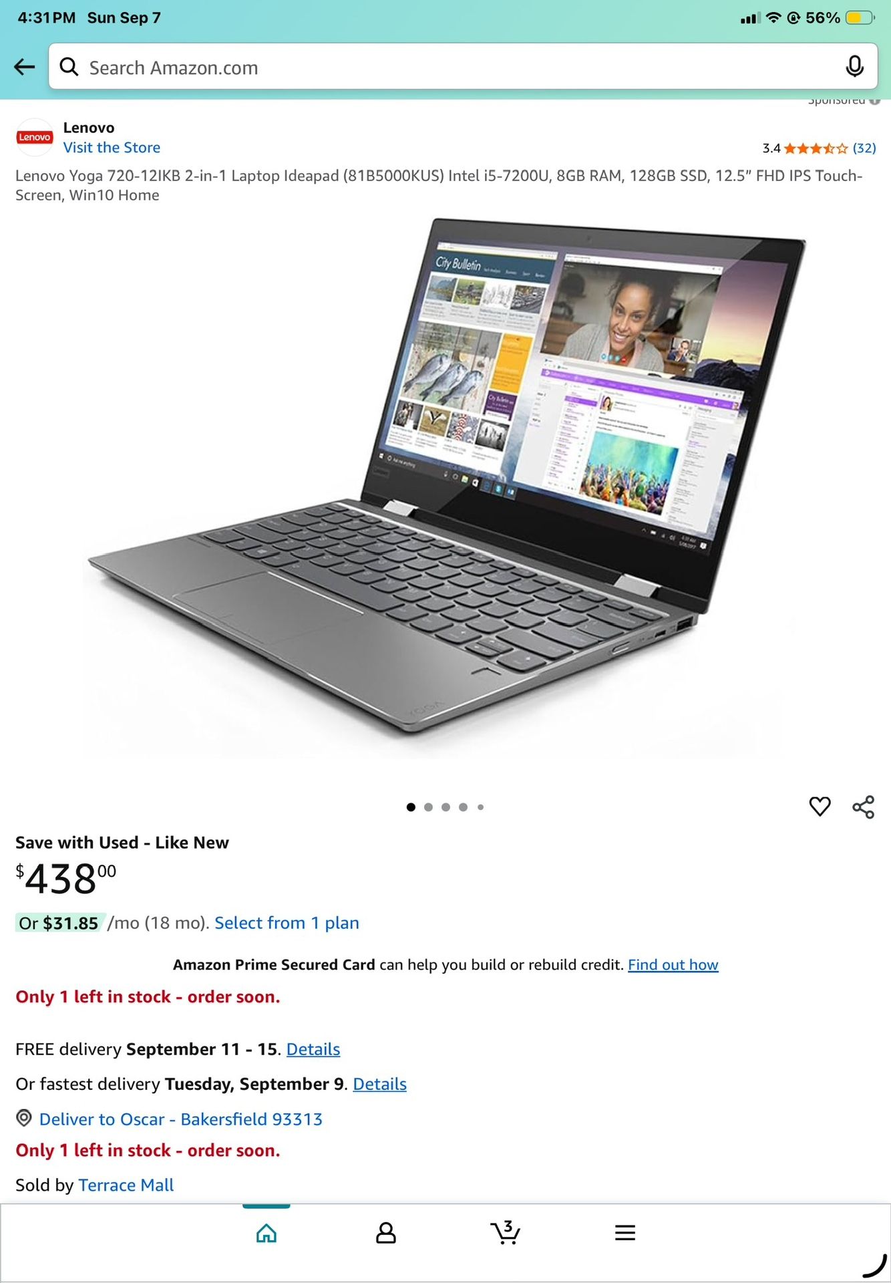Expand Select from 1 plan option
This screenshot has width=891, height=1283.
(287, 923)
